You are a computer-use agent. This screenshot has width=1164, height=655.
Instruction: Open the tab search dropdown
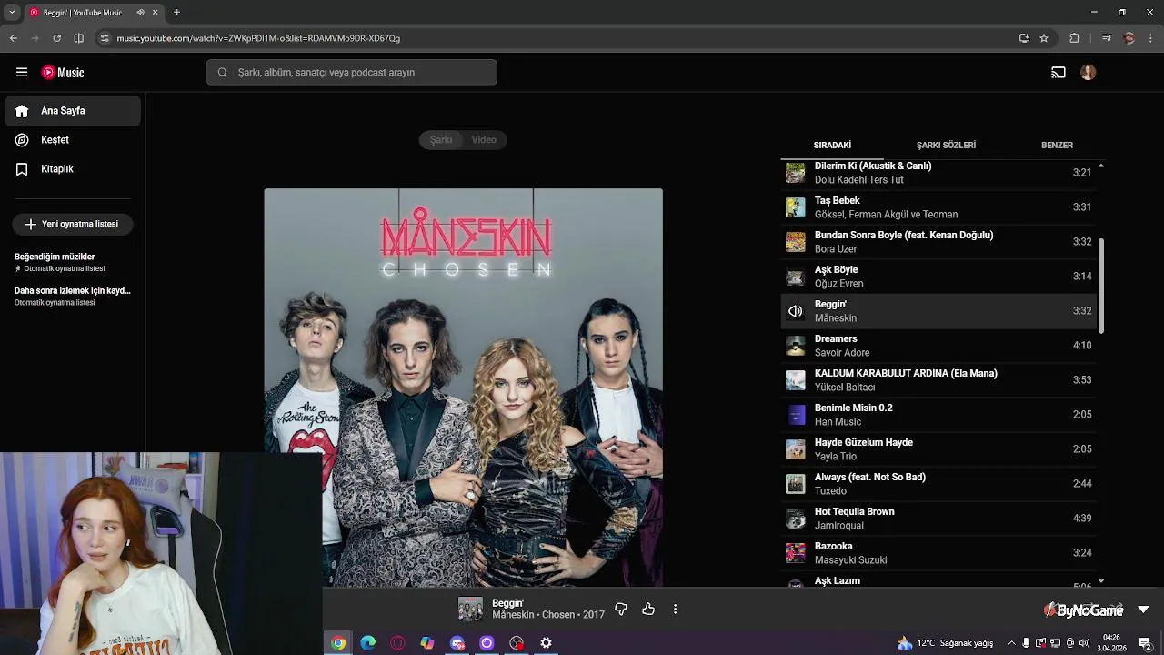pos(12,13)
